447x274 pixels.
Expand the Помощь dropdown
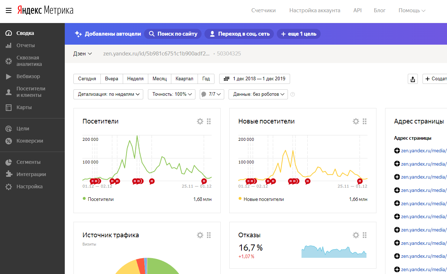click(x=412, y=10)
